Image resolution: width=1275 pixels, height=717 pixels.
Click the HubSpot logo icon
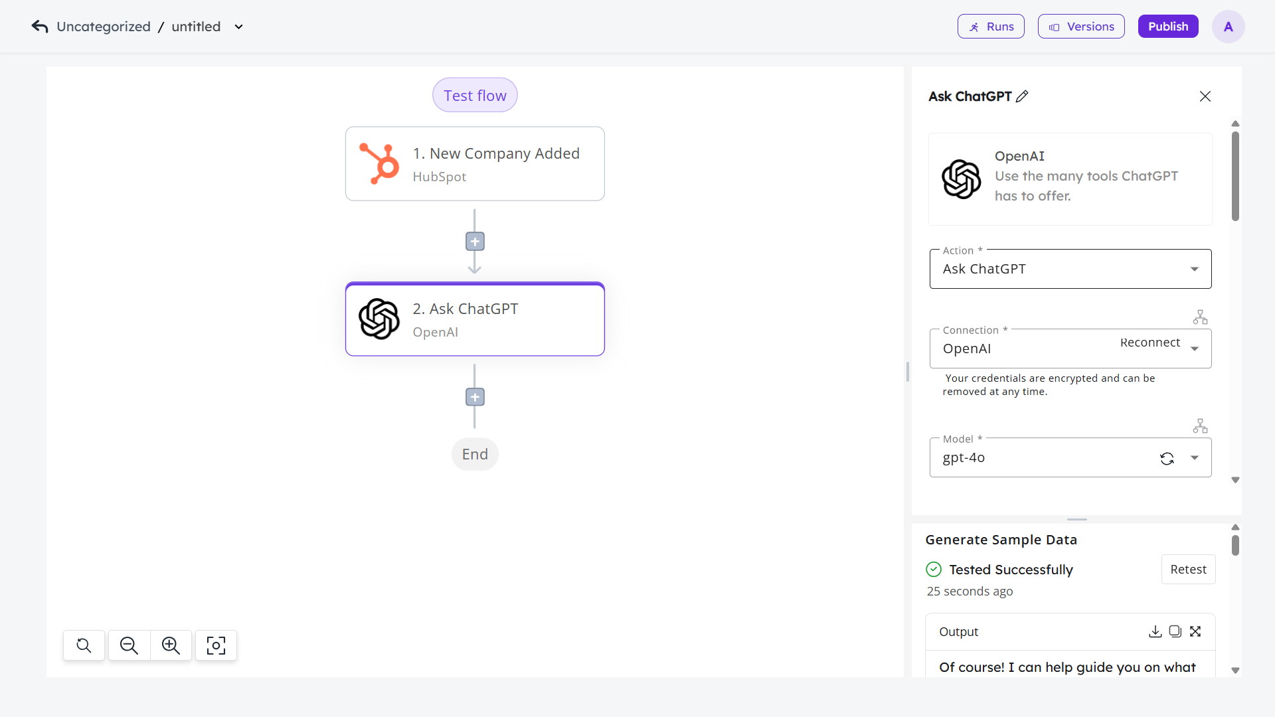[x=379, y=163]
